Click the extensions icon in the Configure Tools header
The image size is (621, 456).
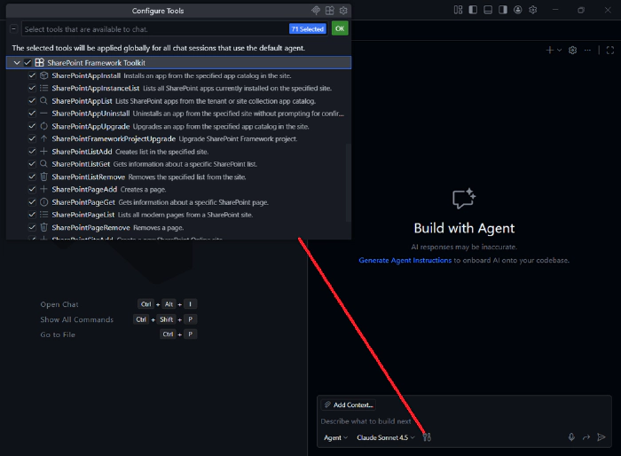click(x=329, y=11)
